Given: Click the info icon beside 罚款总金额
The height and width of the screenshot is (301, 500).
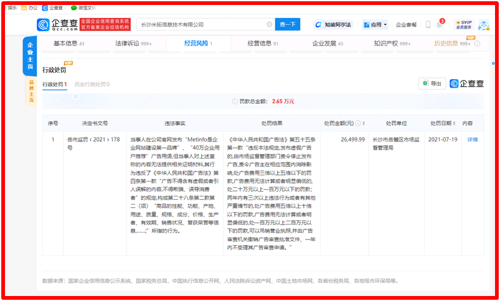Looking at the screenshot, I should [x=235, y=101].
